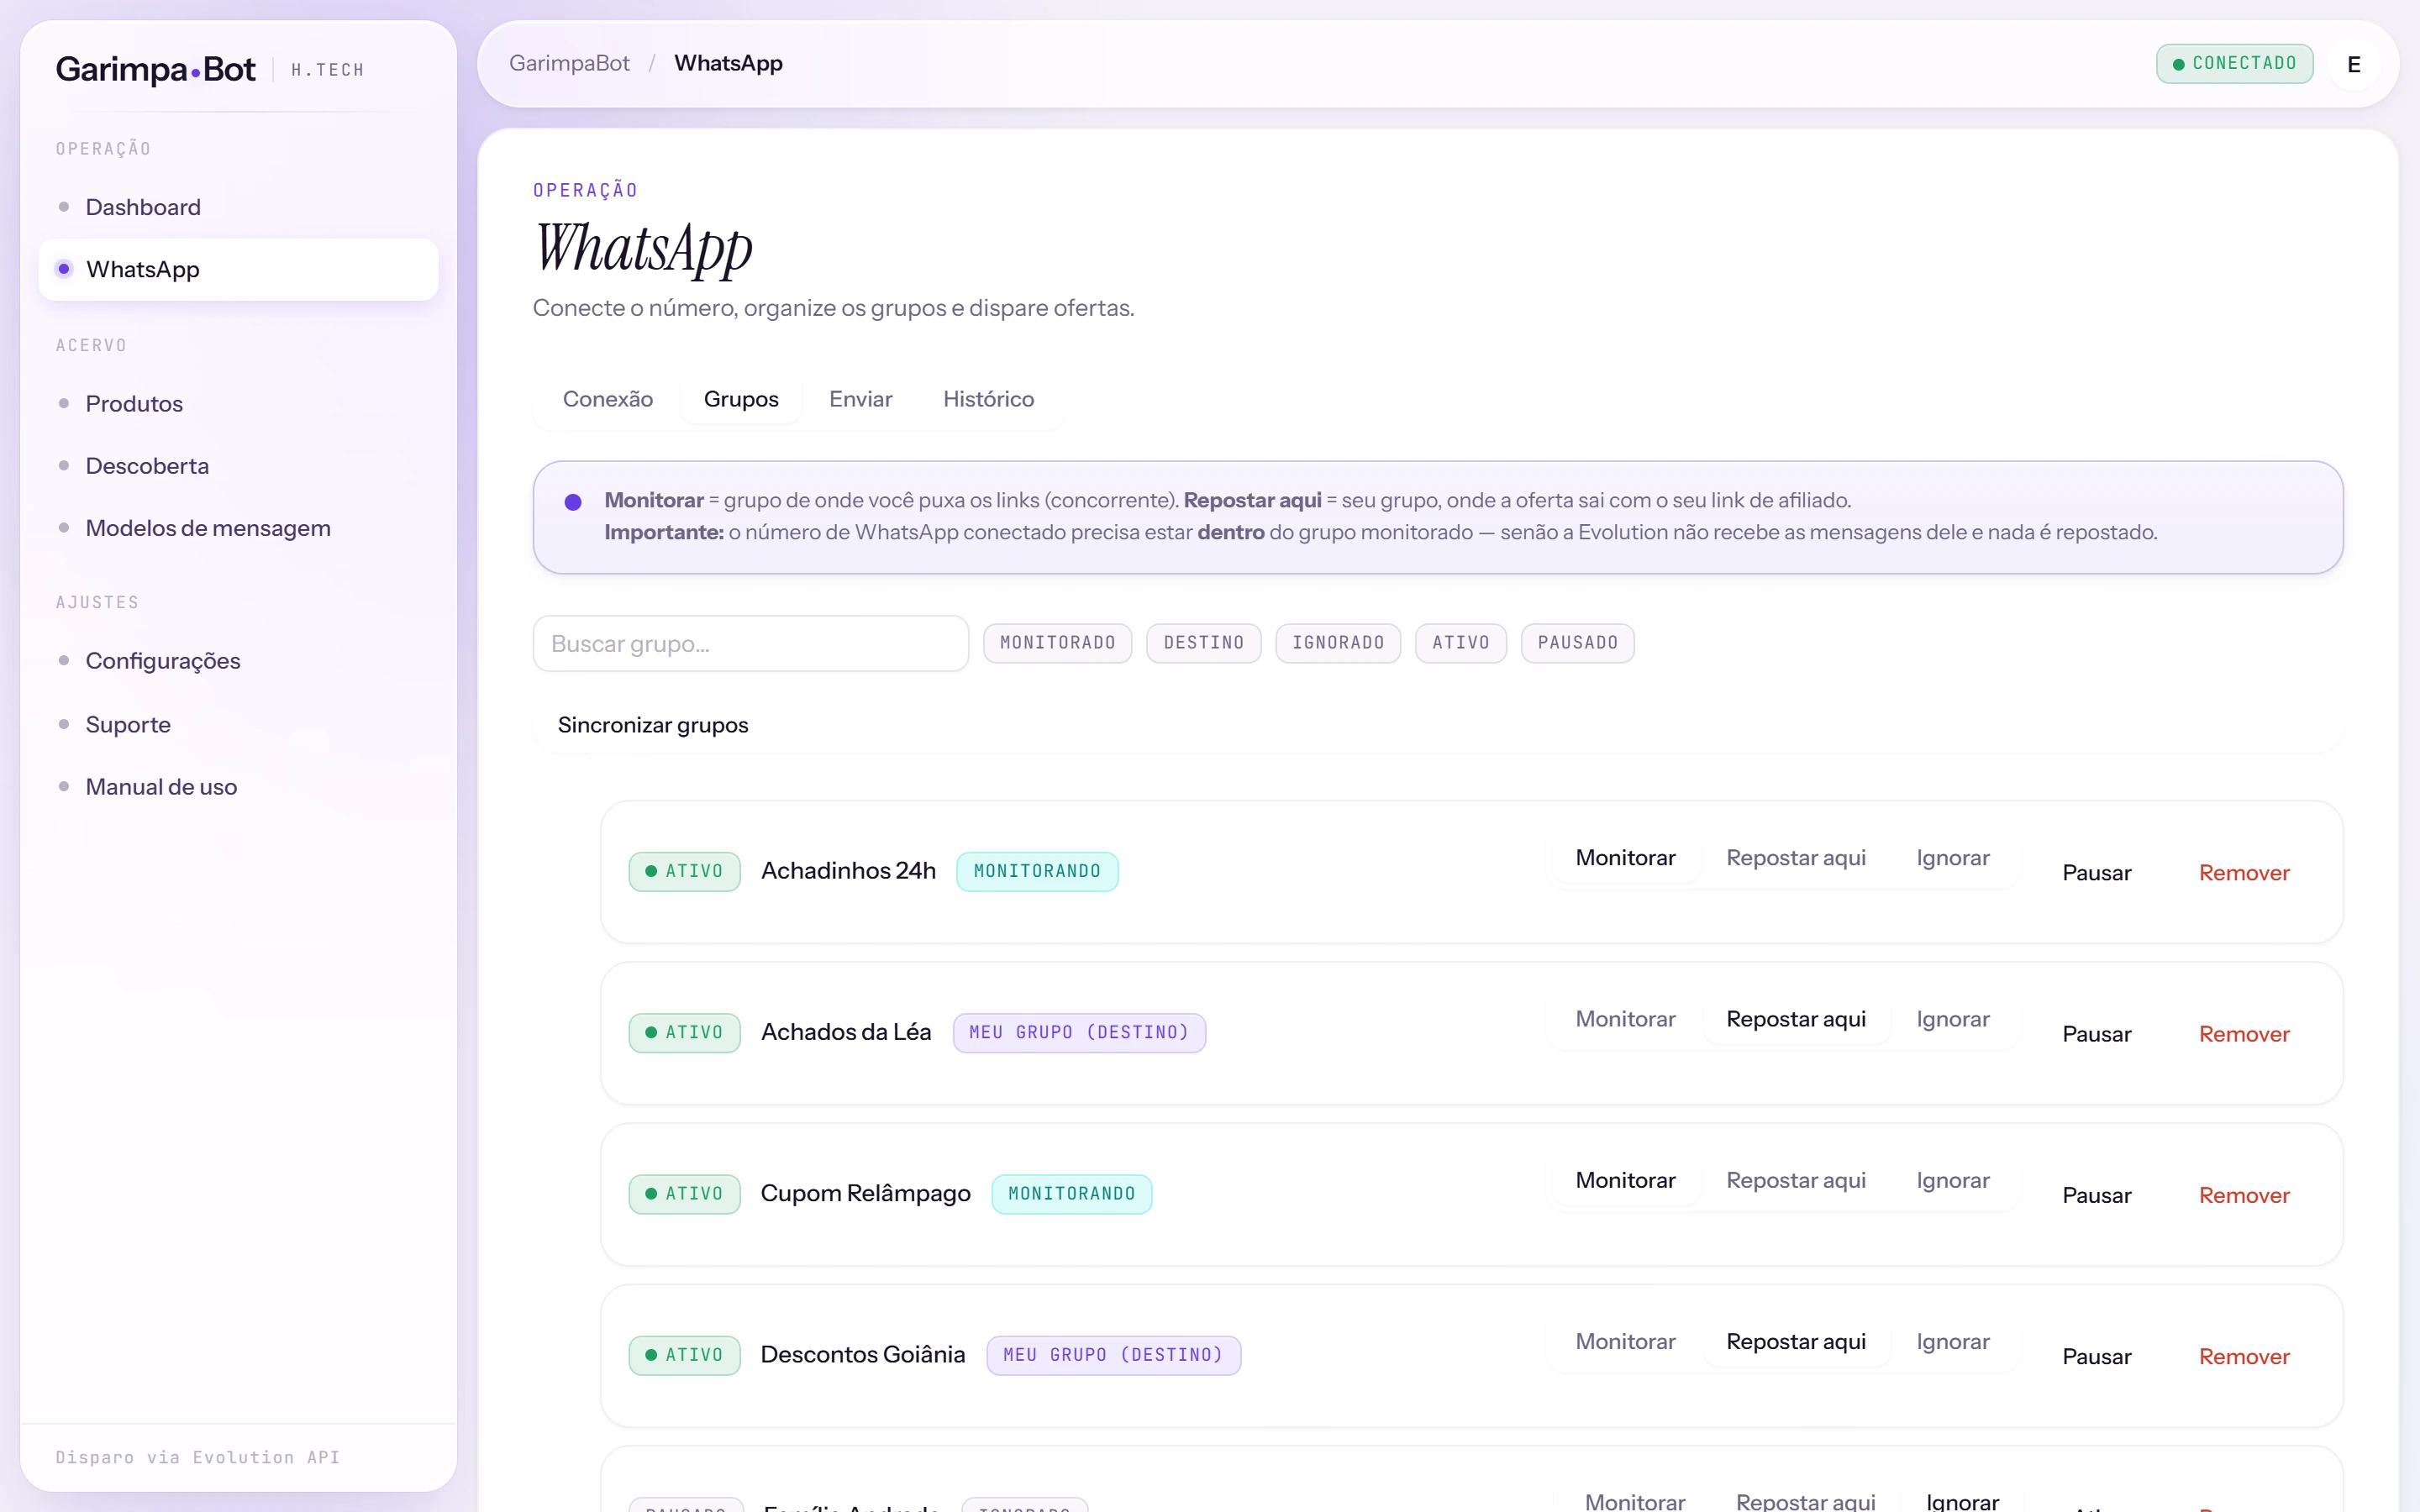This screenshot has height=1512, width=2420.
Task: Pause the Achadinhos 24h group
Action: [x=2096, y=873]
